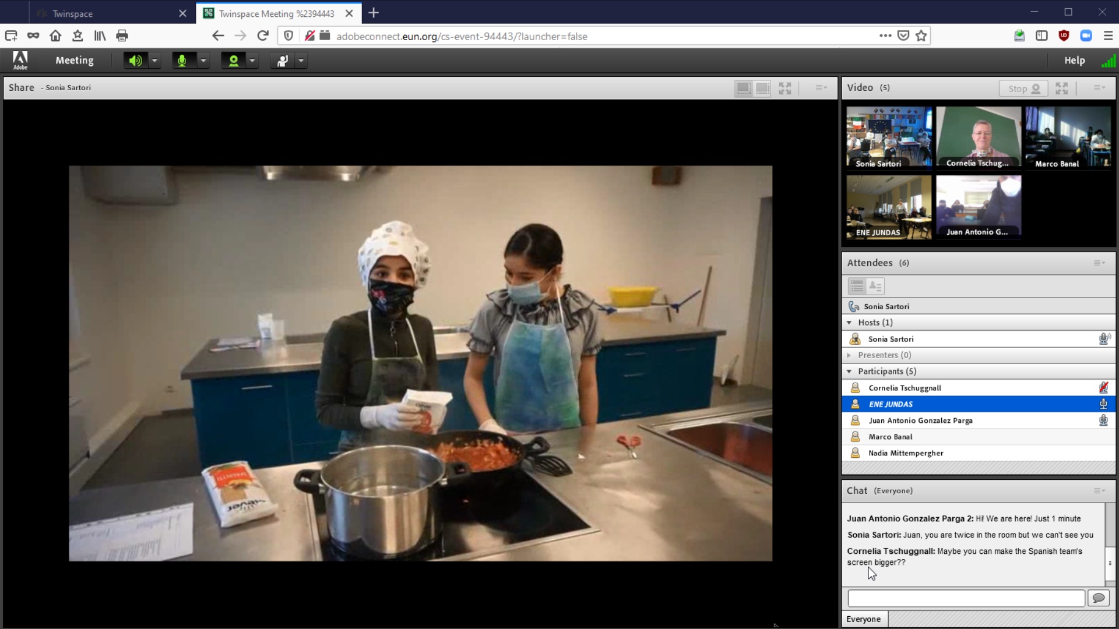The image size is (1119, 629).
Task: Open raise hand status dropdown arrow
Action: (301, 61)
